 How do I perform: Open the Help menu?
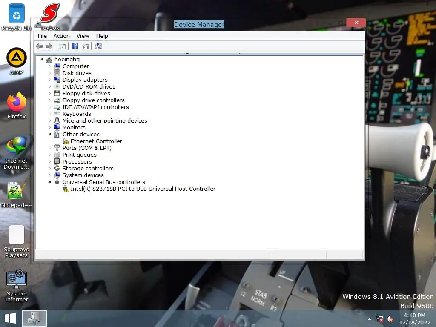point(102,36)
